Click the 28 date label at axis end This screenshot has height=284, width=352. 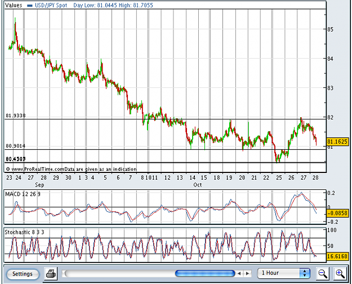(315, 177)
